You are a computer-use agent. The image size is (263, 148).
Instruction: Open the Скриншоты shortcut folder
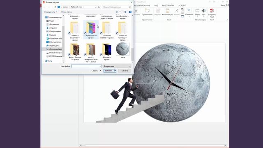91,30
